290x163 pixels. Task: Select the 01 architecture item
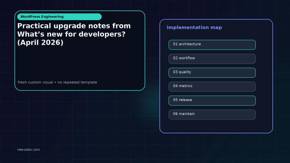pyautogui.click(x=212, y=45)
